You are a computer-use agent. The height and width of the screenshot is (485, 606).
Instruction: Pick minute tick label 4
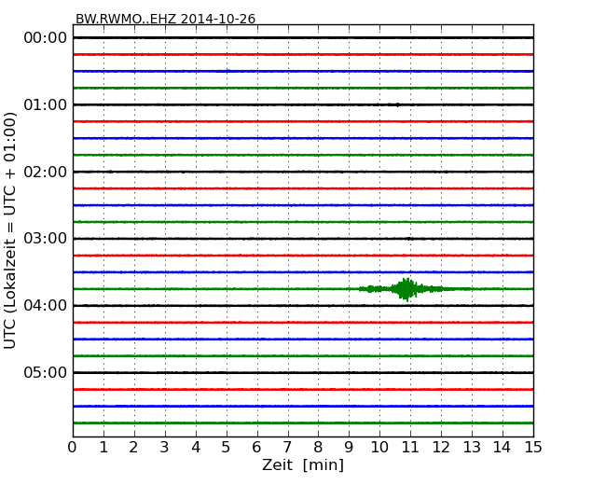tap(196, 447)
